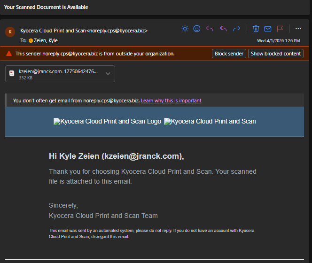Open 'Learn why this is important' link
The width and height of the screenshot is (312, 263).
tap(171, 101)
